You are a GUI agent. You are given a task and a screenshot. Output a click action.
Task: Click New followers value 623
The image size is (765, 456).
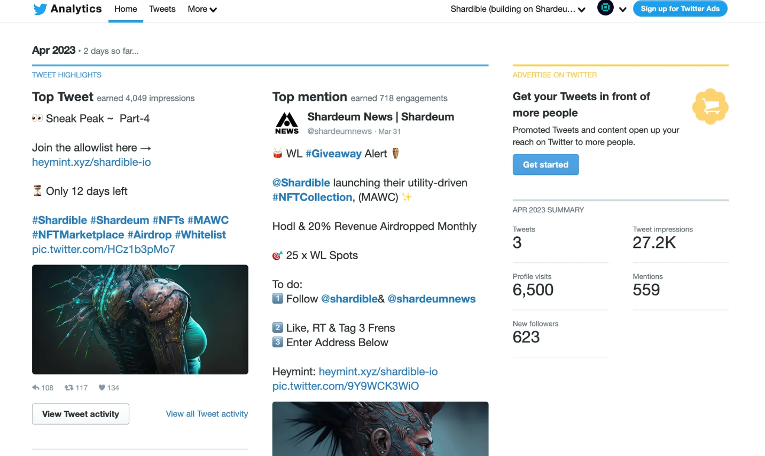click(x=526, y=337)
